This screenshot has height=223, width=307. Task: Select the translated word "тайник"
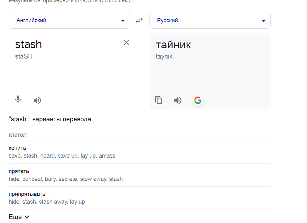coord(173,45)
